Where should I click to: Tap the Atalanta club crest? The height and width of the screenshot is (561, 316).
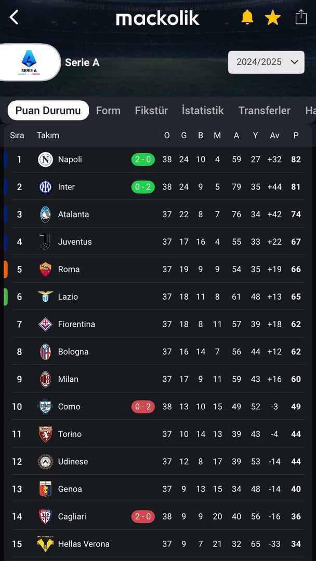coord(45,215)
